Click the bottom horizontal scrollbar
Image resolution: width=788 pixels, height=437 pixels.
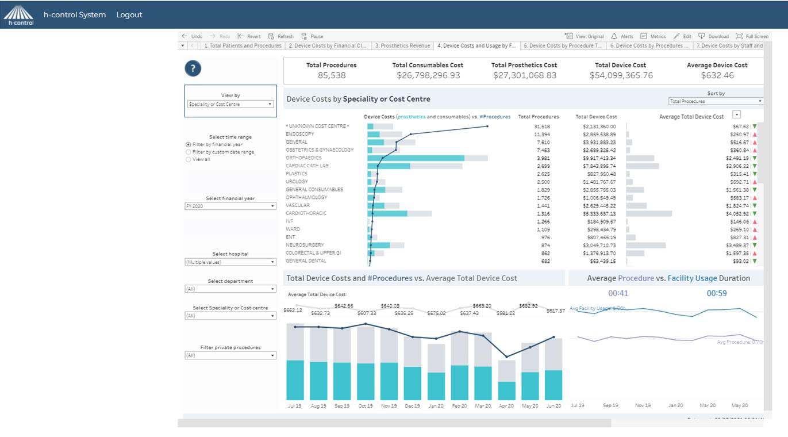[394, 423]
